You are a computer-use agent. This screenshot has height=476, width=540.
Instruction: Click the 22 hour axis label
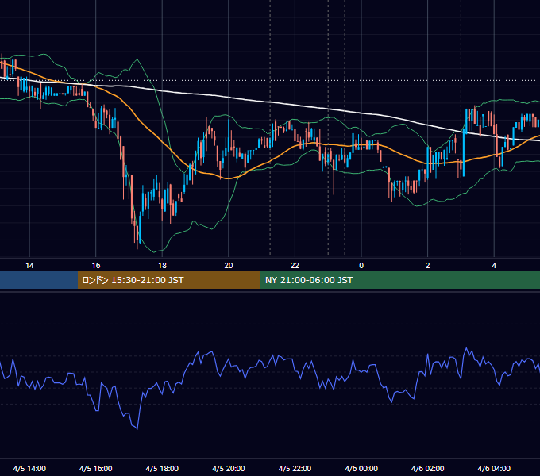pos(295,266)
